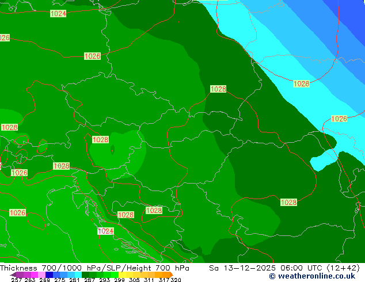
Task: Pick the brightest lime green legend swatch
Action: pyautogui.click(x=115, y=275)
